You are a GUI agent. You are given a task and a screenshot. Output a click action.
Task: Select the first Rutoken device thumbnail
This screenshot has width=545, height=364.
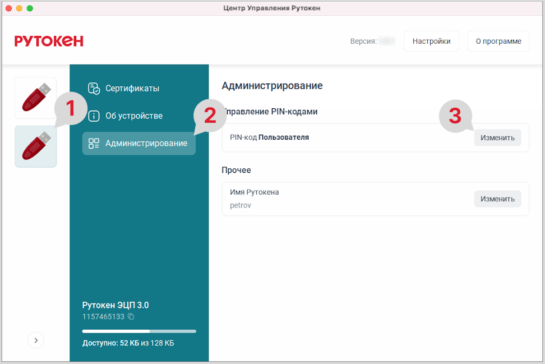point(35,98)
